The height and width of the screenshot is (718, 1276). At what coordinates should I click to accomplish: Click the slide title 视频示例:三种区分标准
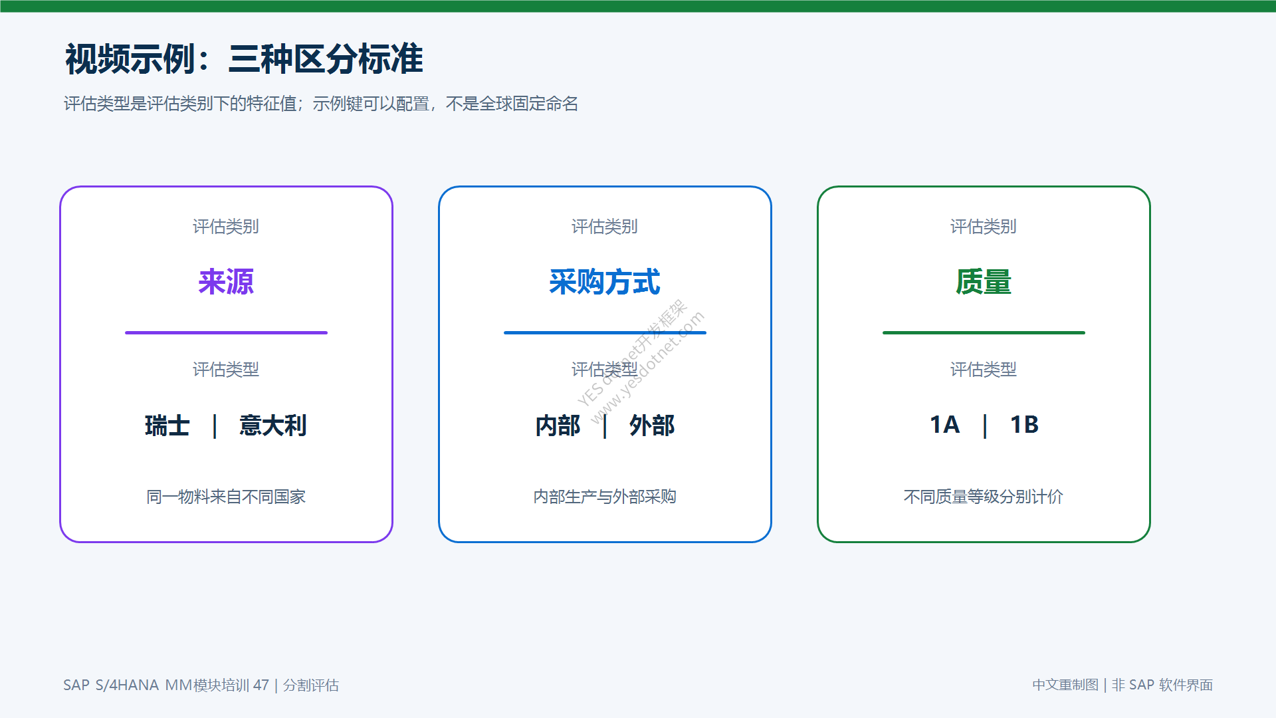(244, 59)
